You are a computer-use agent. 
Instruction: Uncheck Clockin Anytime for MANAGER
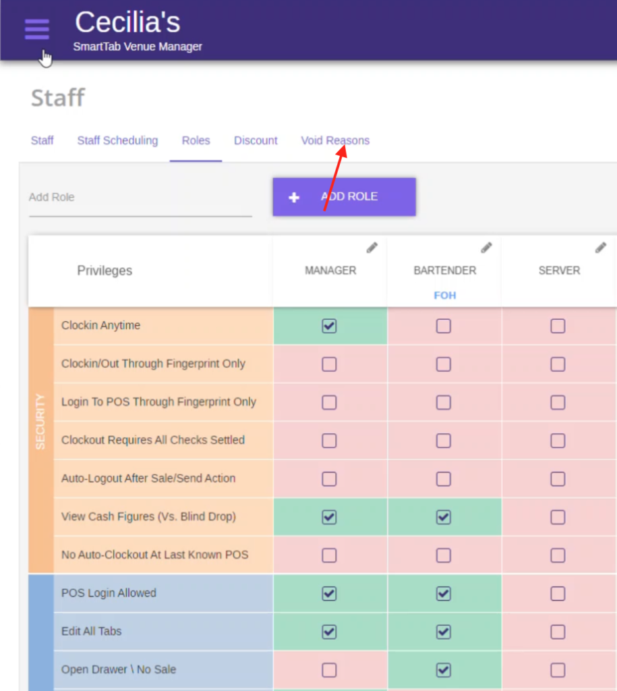tap(329, 326)
